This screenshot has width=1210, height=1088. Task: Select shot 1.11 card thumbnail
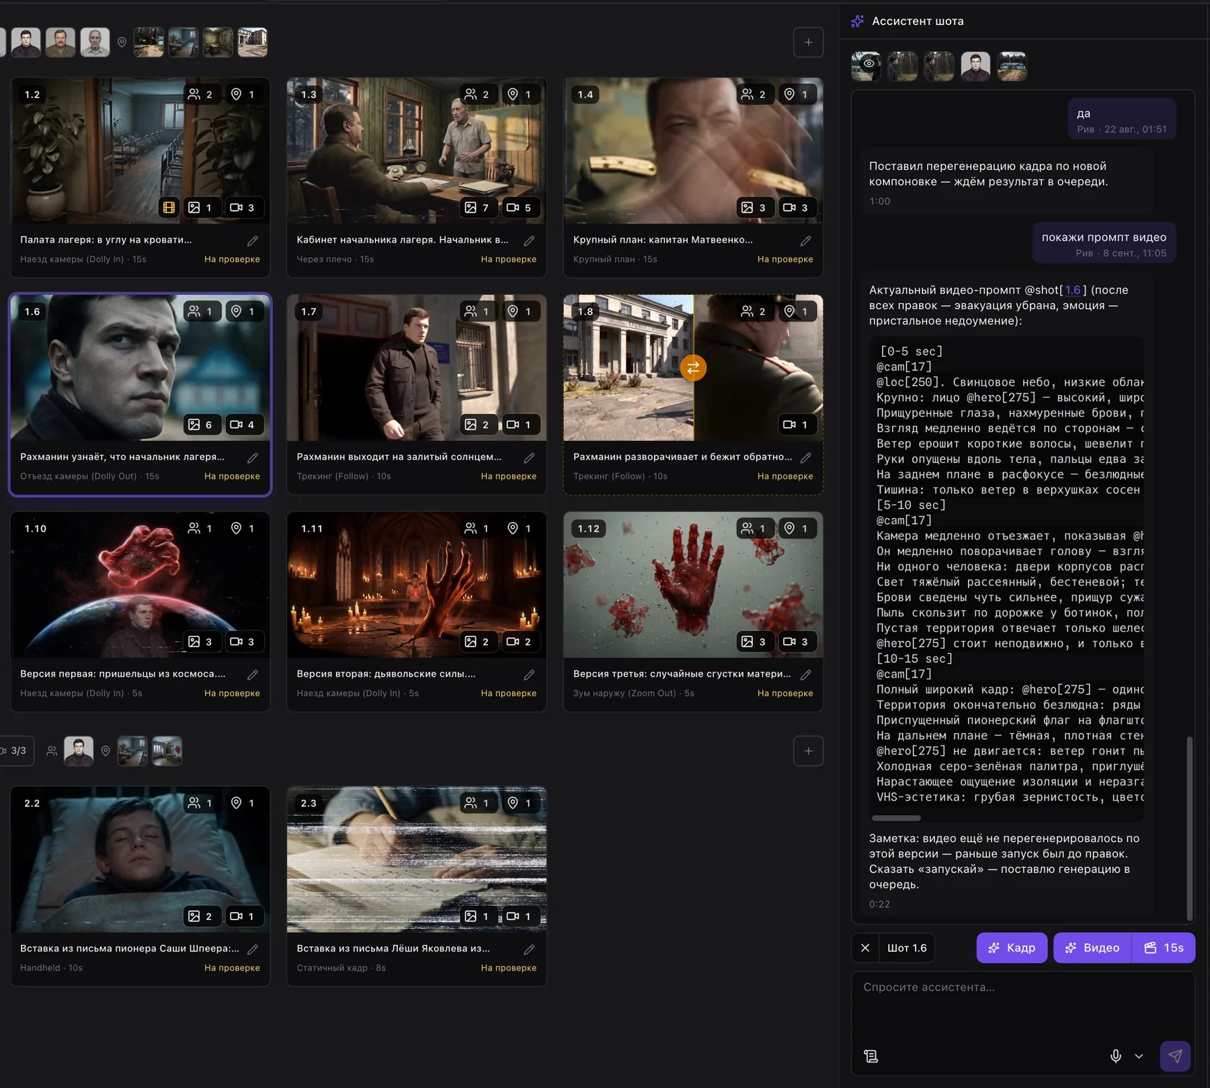417,585
